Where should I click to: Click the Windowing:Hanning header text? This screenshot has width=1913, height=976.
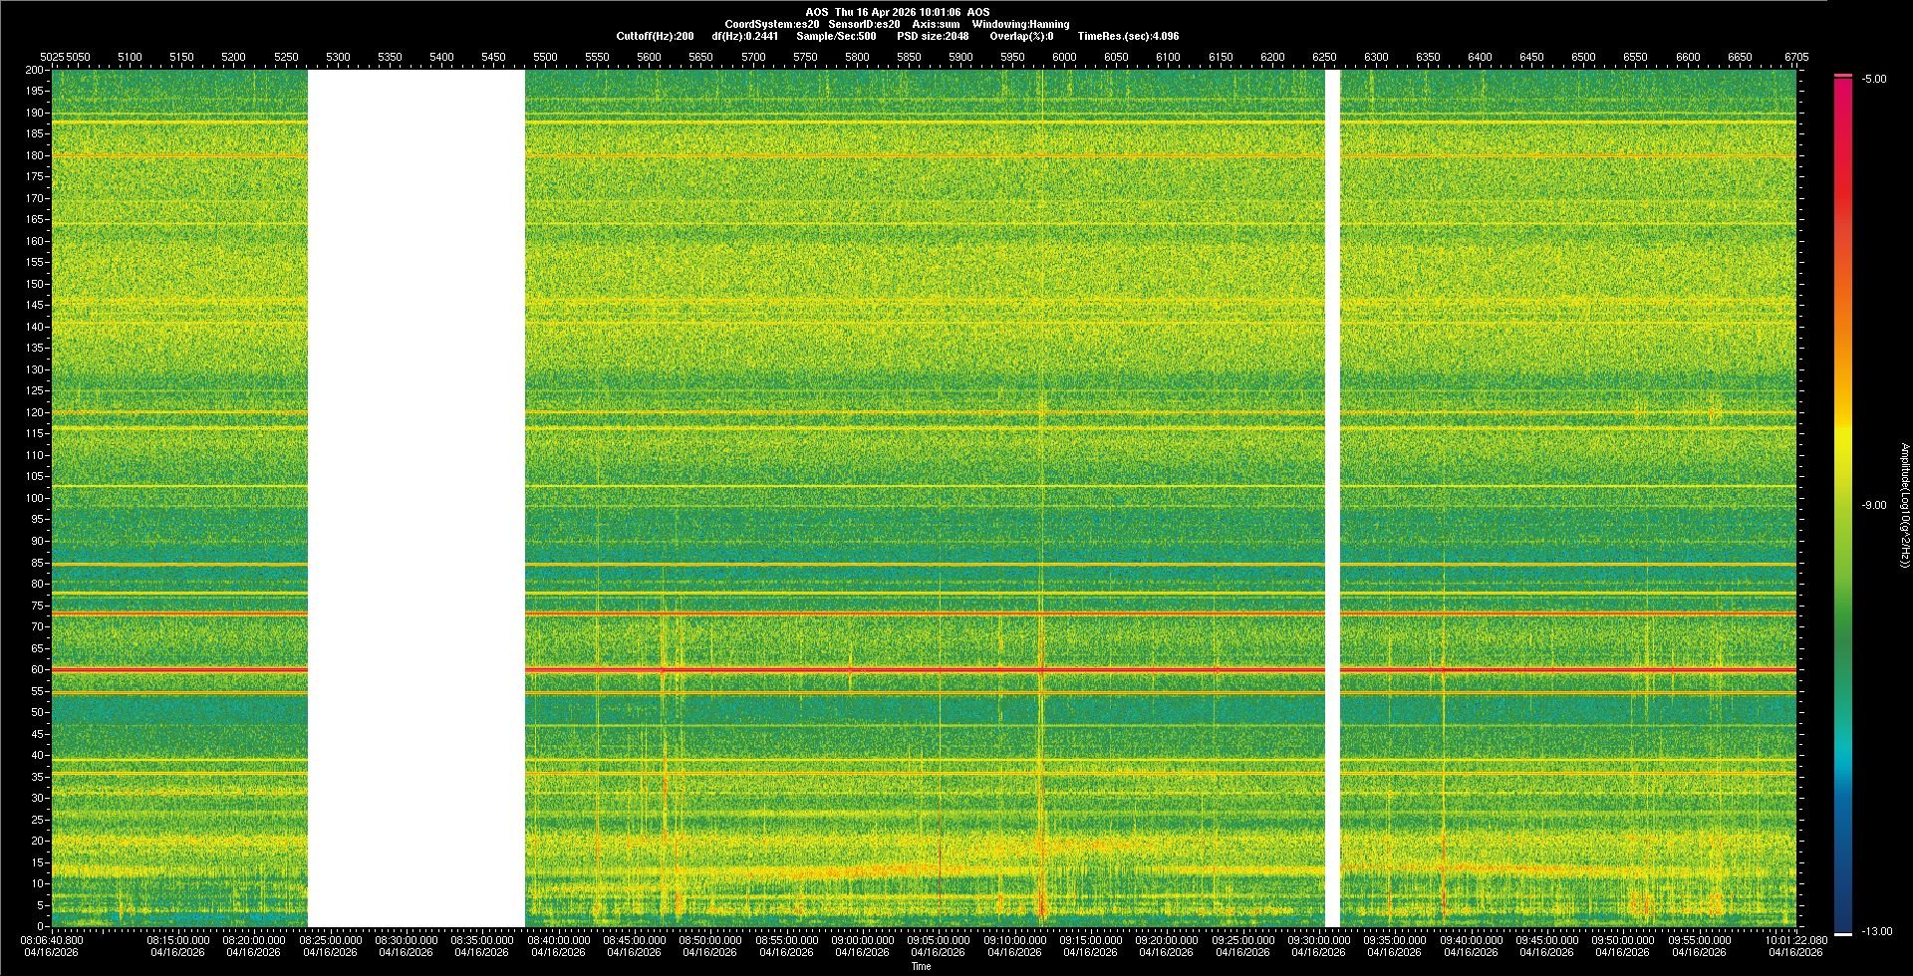[1020, 24]
